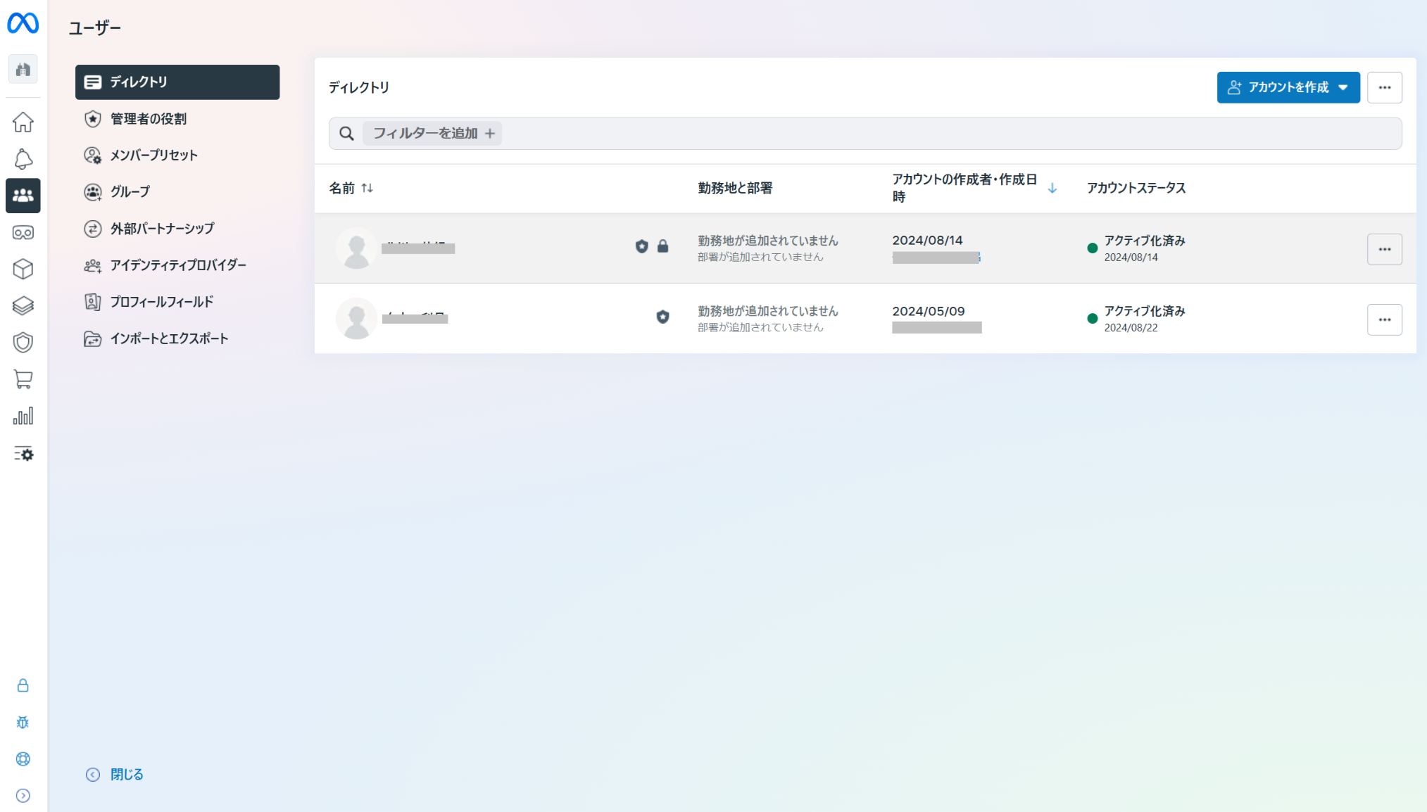Click avatar of the 2024/08/14 user

[x=357, y=248]
